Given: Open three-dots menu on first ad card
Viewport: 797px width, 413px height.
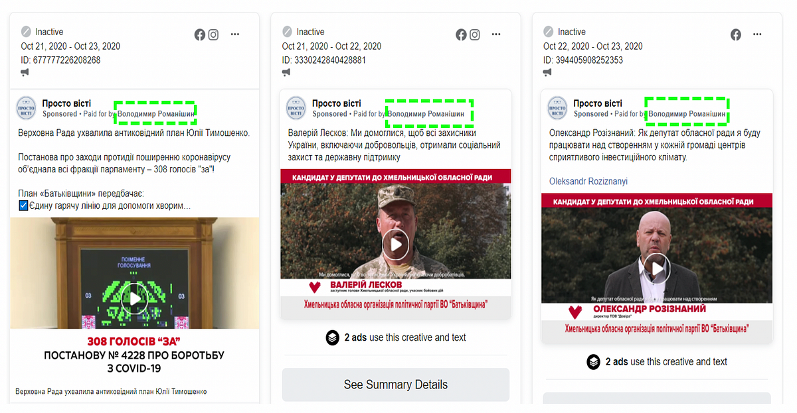Looking at the screenshot, I should [x=235, y=34].
